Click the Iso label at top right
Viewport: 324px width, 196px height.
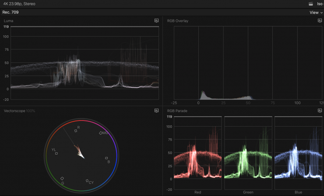pos(320,3)
